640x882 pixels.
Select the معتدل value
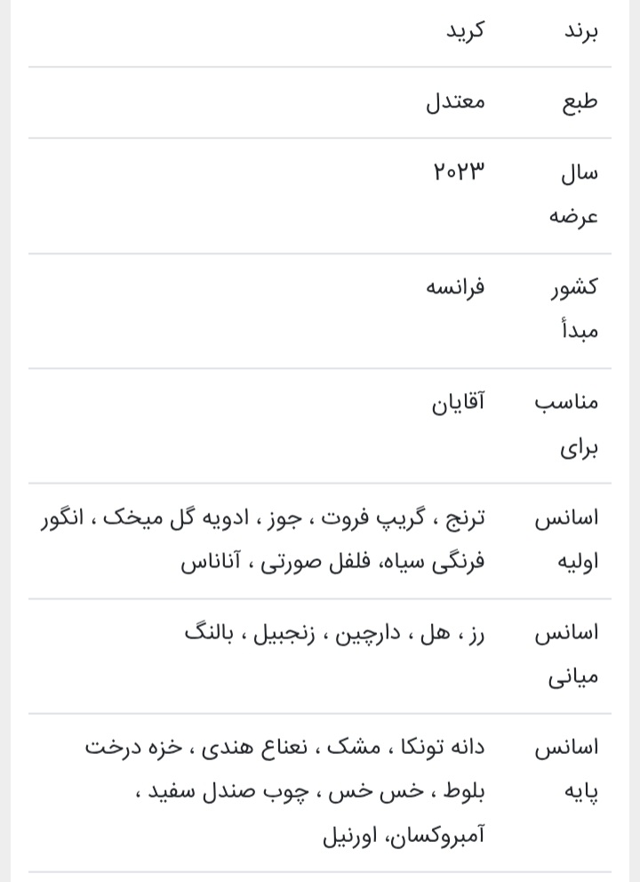coord(455,101)
